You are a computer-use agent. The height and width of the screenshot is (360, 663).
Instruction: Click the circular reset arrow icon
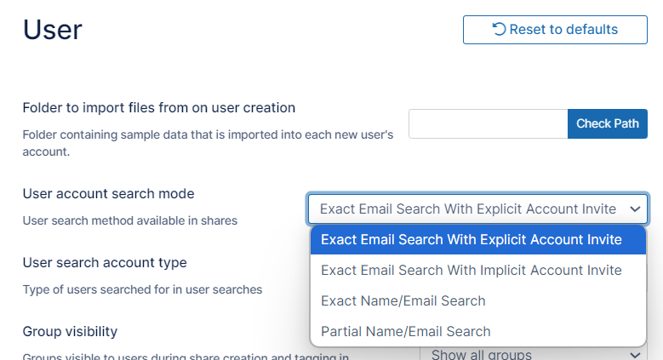[x=499, y=30]
